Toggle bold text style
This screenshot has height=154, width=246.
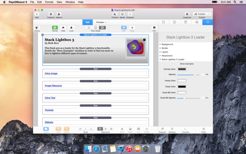80,129
